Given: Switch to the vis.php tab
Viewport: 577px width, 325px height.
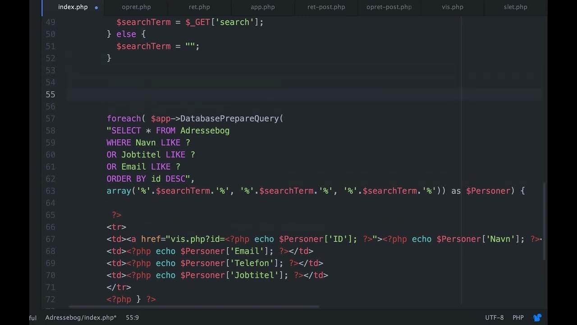Looking at the screenshot, I should tap(452, 7).
